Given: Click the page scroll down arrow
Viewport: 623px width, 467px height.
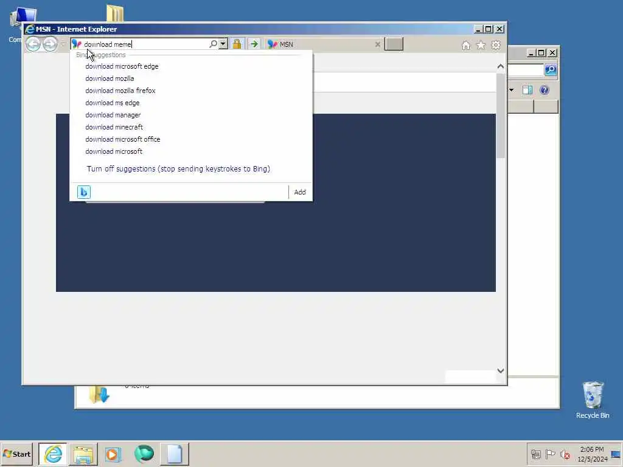Looking at the screenshot, I should [501, 371].
